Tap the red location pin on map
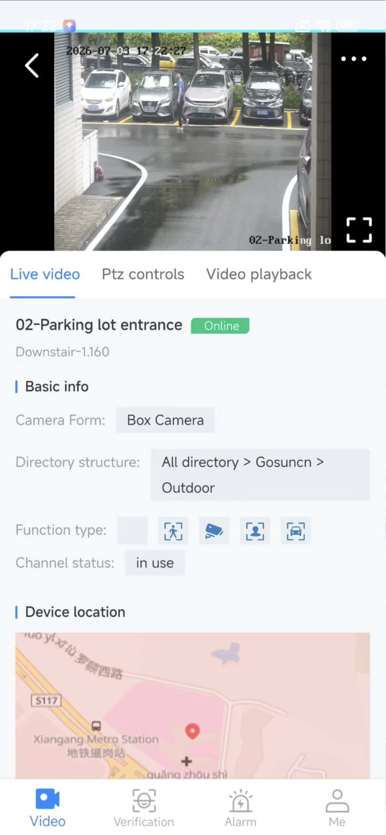This screenshot has width=386, height=835. point(193,731)
